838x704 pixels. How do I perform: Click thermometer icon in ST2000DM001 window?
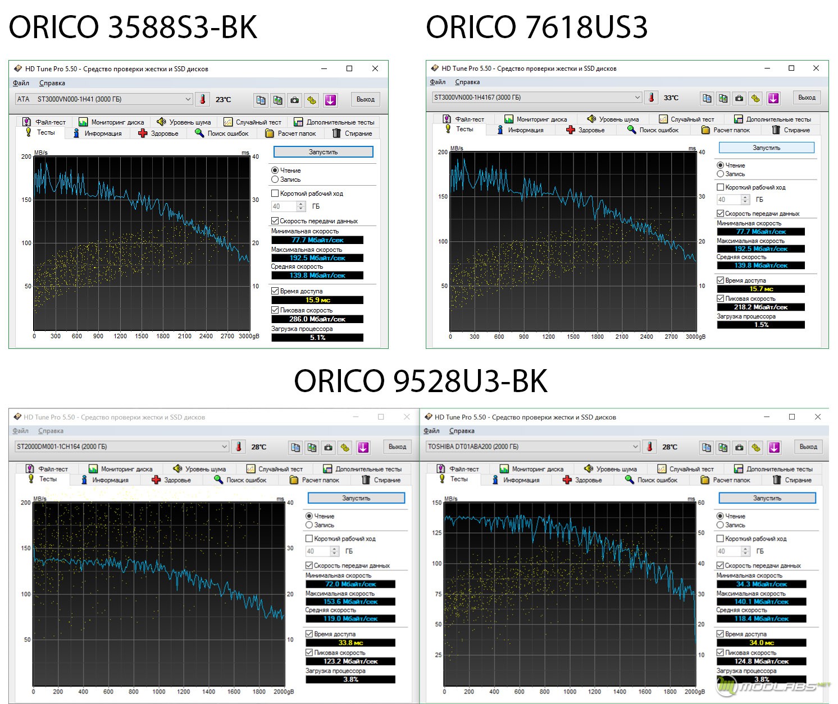click(x=239, y=447)
